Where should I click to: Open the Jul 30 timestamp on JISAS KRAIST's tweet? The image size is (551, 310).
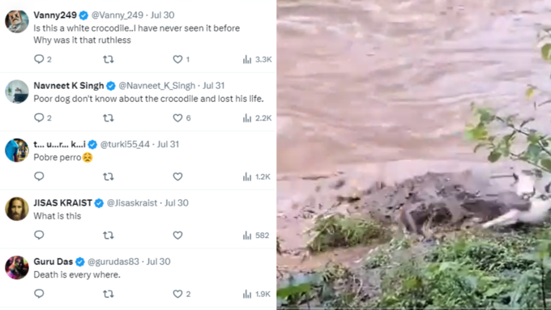[177, 203]
